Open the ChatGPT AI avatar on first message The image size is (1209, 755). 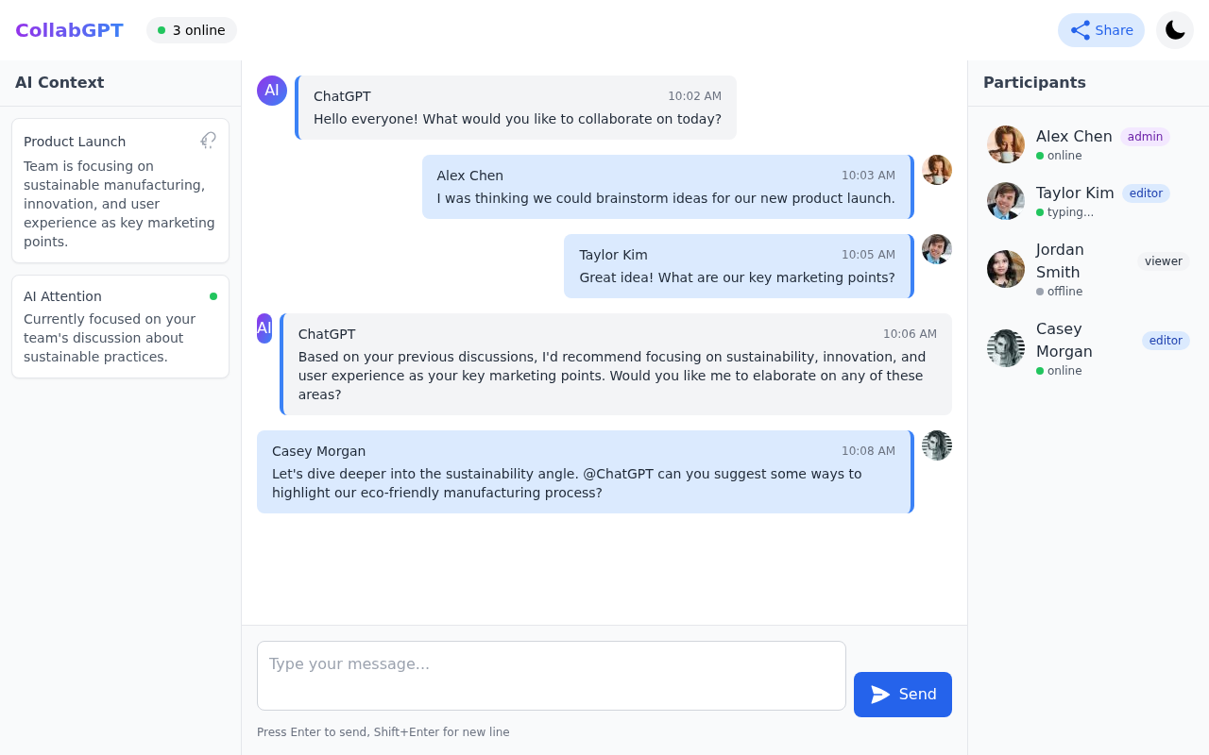[272, 90]
